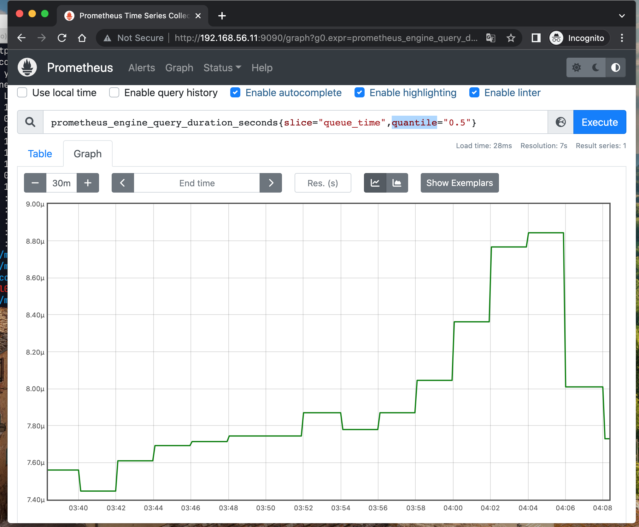Open the metrics explorer globe icon
This screenshot has height=527, width=639.
560,122
